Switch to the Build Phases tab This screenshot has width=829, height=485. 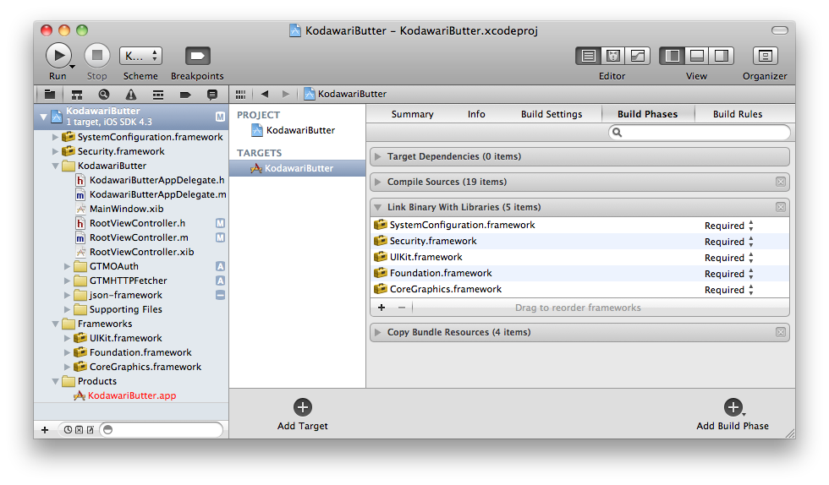click(x=648, y=114)
